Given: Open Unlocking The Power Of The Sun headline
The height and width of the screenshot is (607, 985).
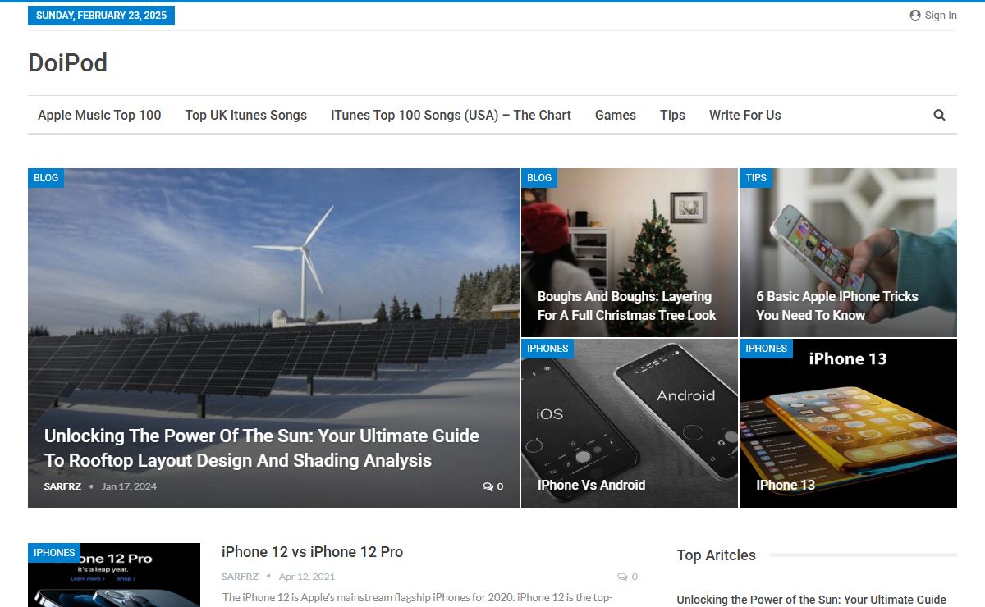Looking at the screenshot, I should coord(262,448).
